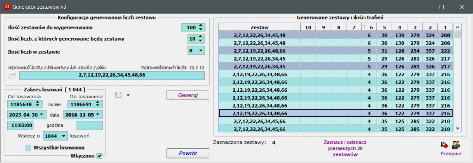Click cell value 31 in column 5

(x=385, y=51)
